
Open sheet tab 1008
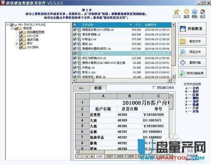[x=99, y=156]
